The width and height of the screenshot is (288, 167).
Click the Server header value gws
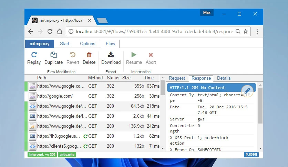click(x=201, y=119)
